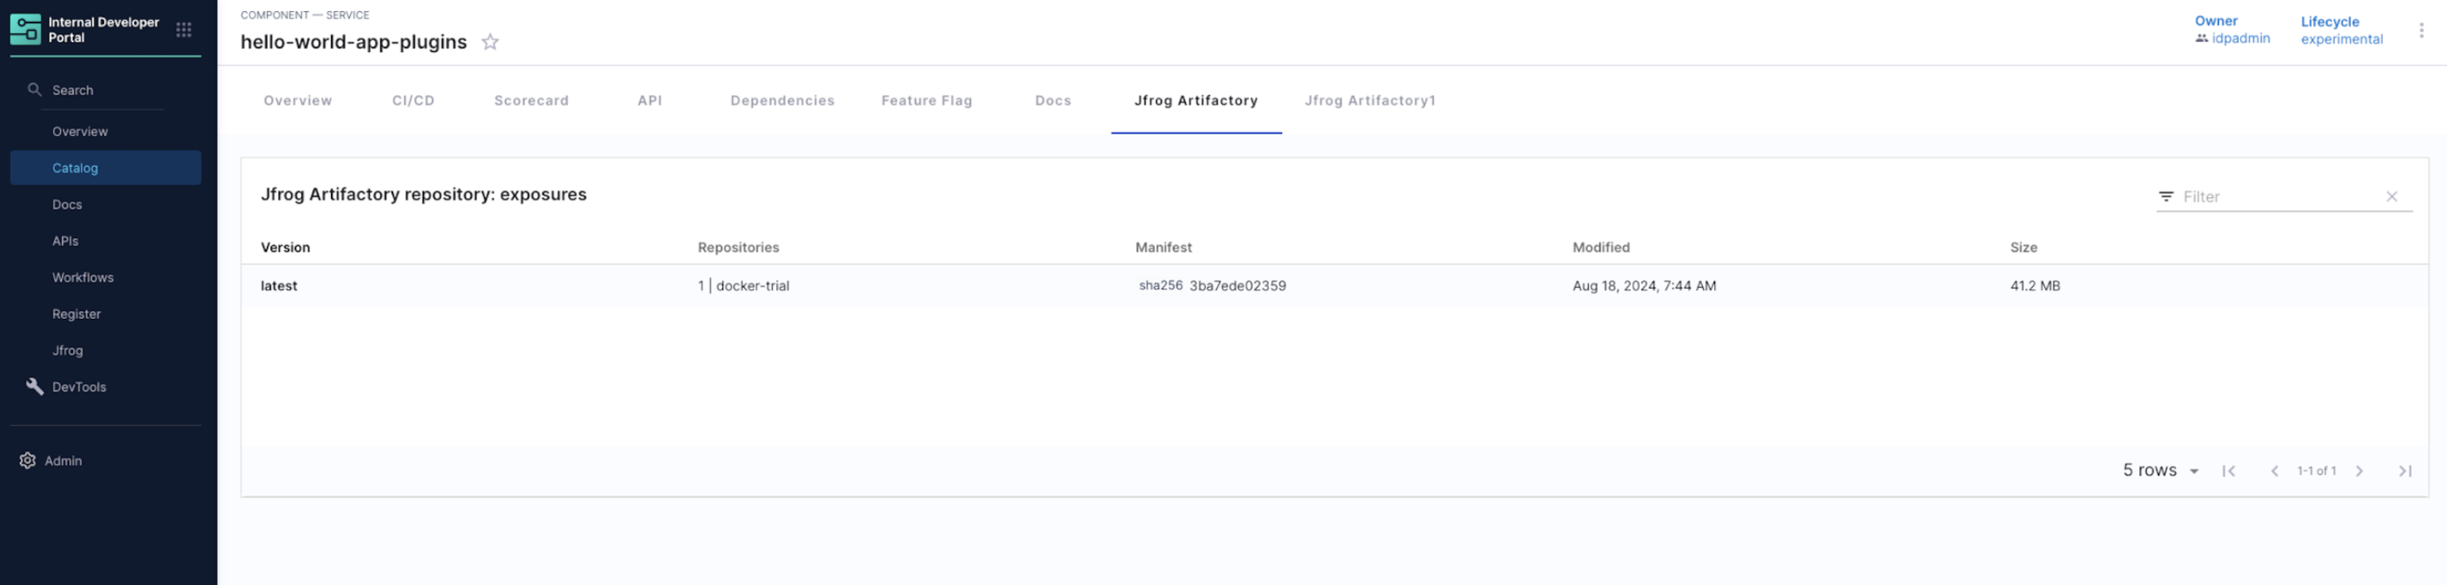Open the Scorecard tab
Viewport: 2447px width, 585px height.
pyautogui.click(x=531, y=101)
